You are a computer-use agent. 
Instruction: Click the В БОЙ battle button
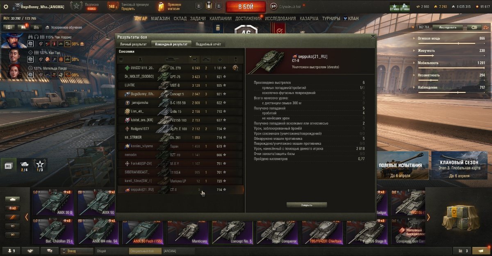tap(246, 7)
